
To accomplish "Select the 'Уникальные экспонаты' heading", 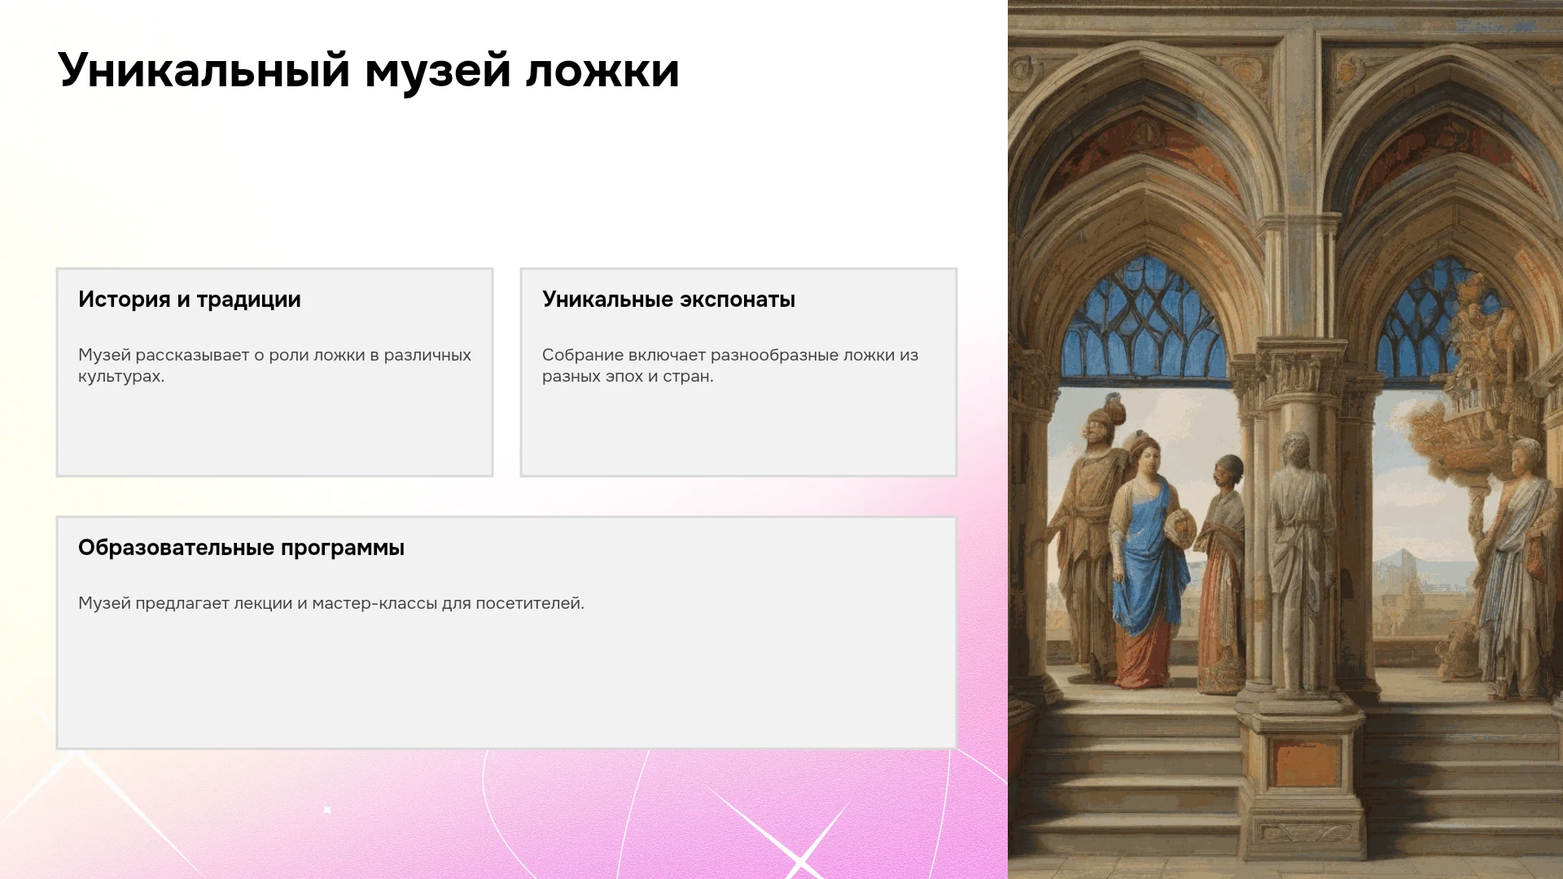I will 668,300.
